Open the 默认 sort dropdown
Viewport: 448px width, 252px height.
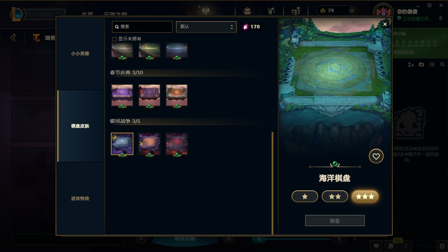click(x=206, y=27)
